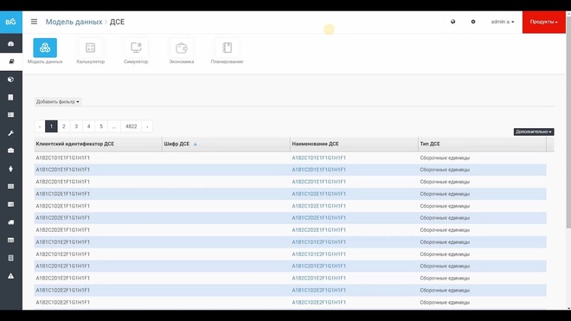
Task: Open the briefcase icon in the sidebar
Action: [11, 151]
